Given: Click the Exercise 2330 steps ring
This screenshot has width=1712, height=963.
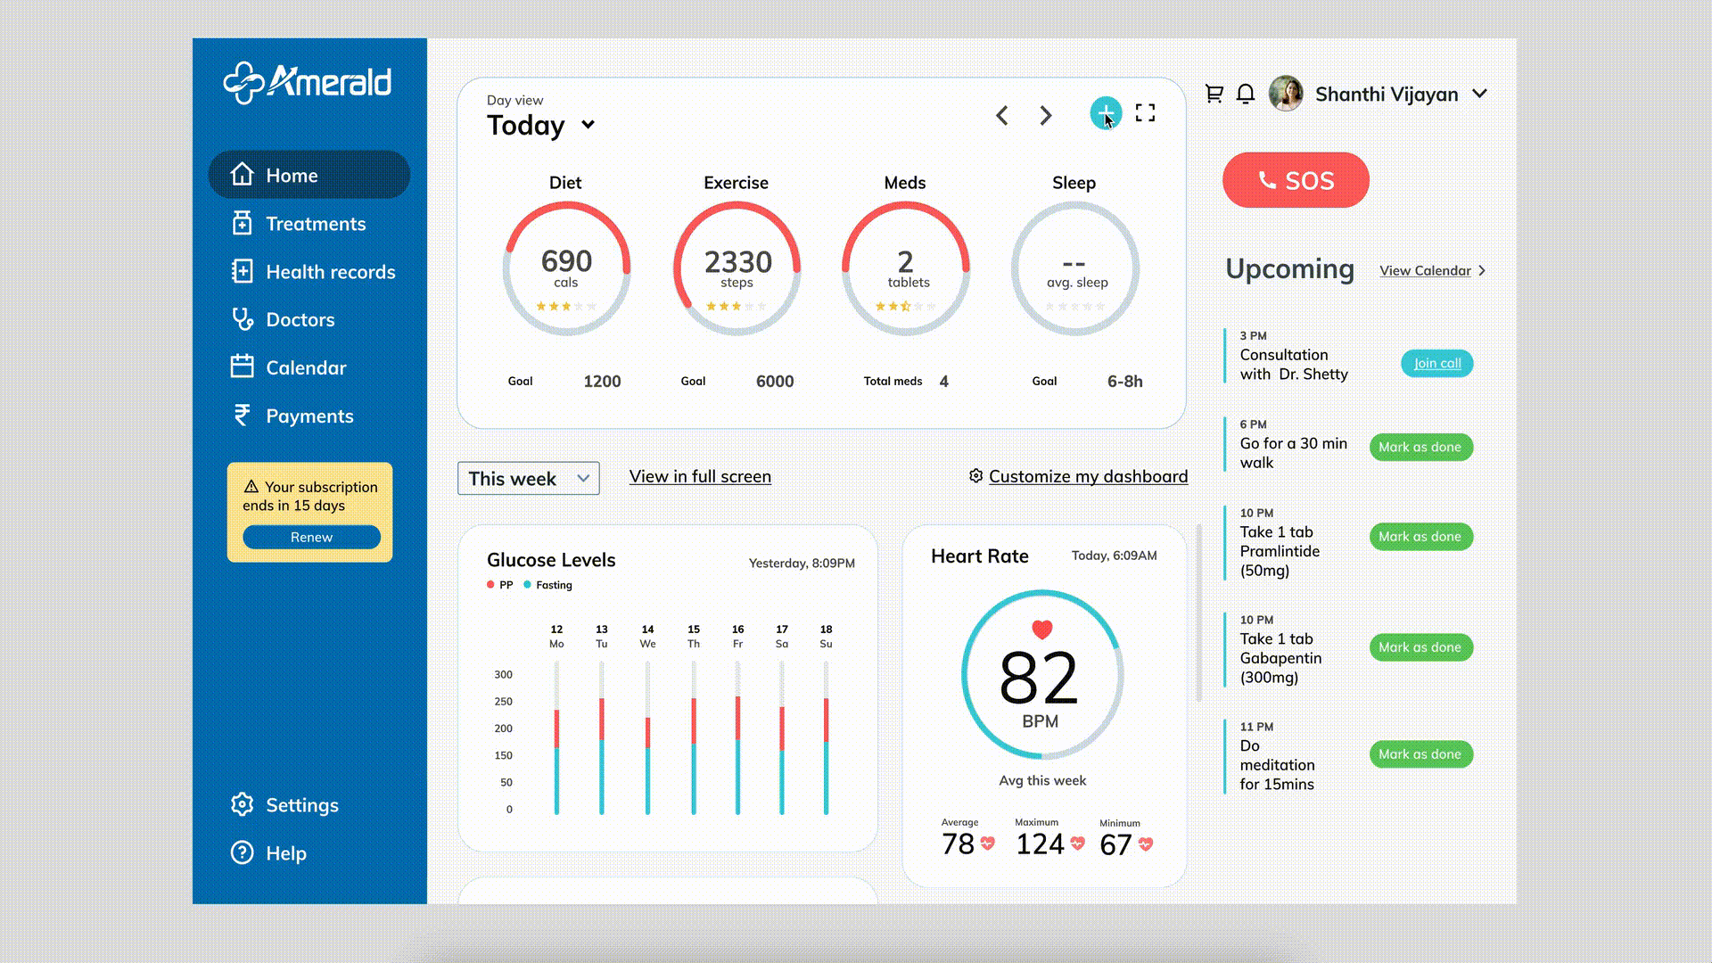Looking at the screenshot, I should (737, 268).
